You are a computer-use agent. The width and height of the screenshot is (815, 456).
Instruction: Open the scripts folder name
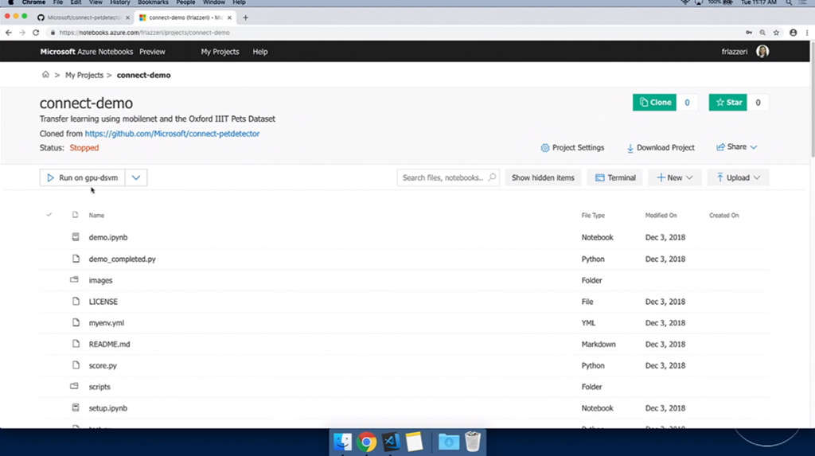click(x=99, y=387)
